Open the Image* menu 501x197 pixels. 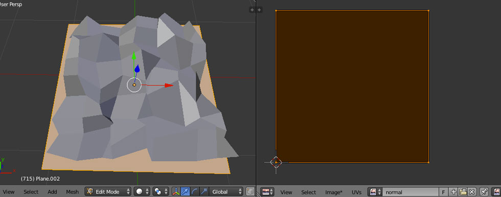point(334,192)
